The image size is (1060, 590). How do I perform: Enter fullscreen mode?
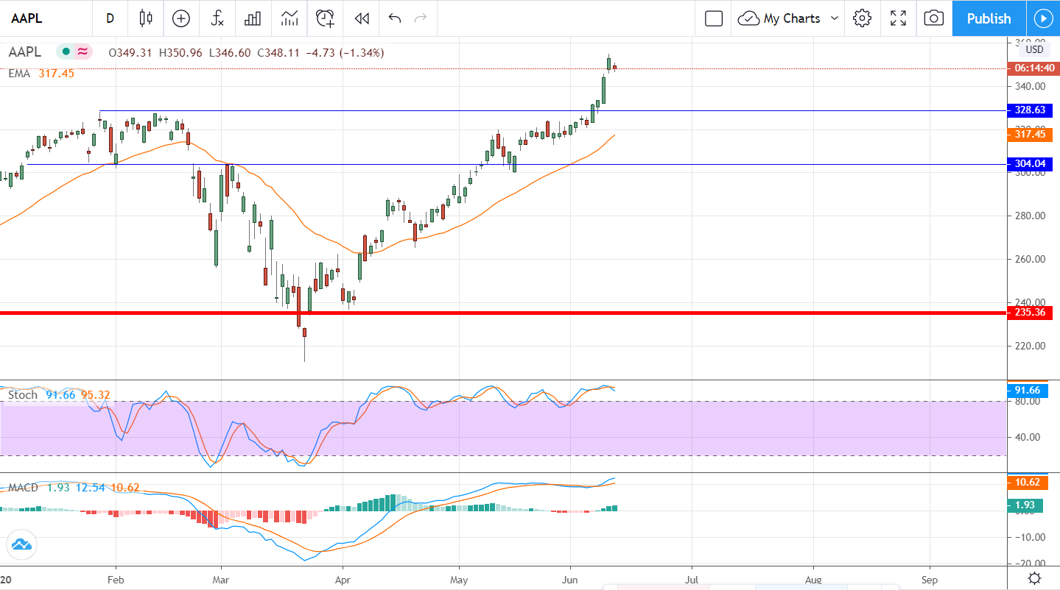point(898,18)
